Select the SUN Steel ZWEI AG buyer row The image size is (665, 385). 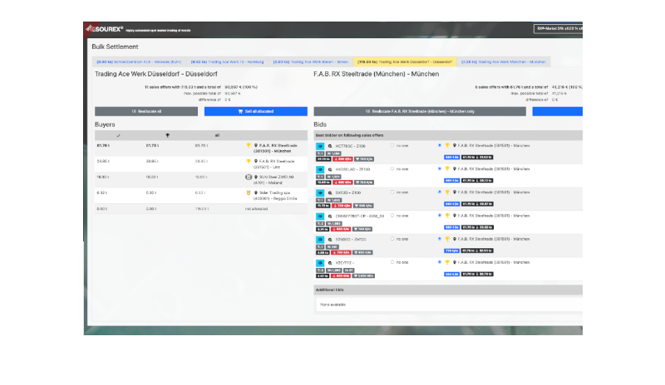click(201, 179)
